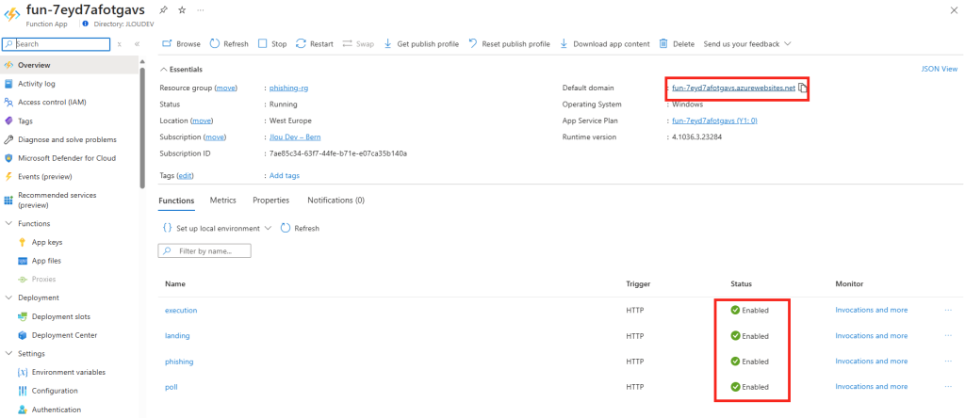Open Send us your feedback dropdown
965x418 pixels.
point(747,43)
